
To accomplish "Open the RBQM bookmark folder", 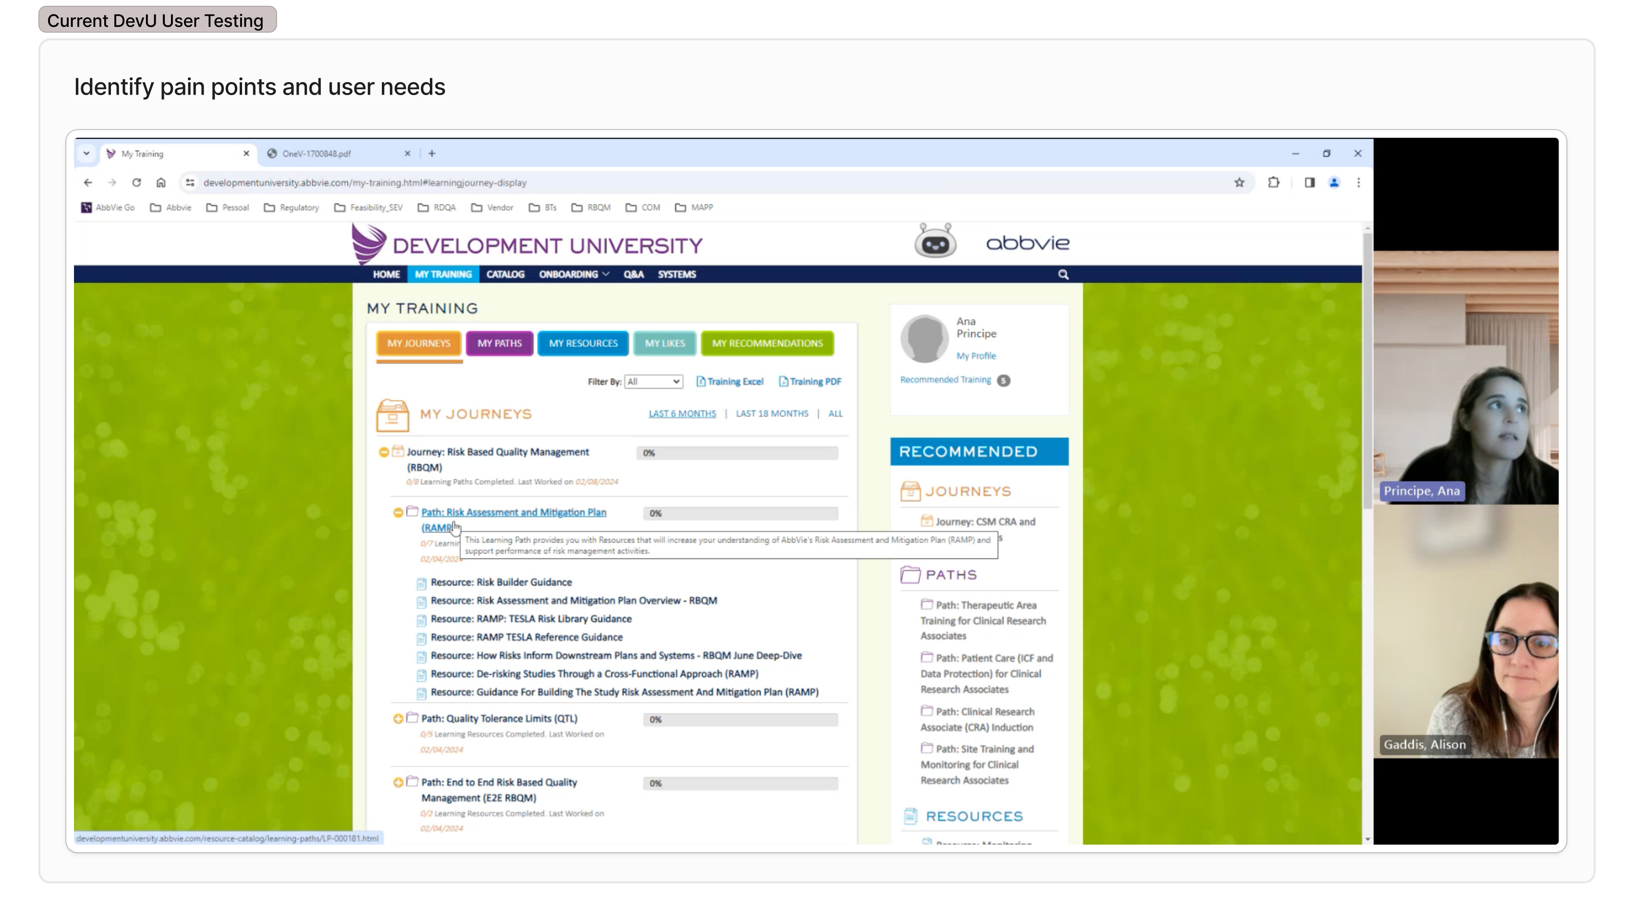I will pyautogui.click(x=591, y=207).
